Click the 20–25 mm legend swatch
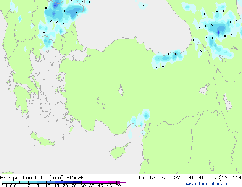The width and height of the screenshot is (242, 187). point(68,182)
